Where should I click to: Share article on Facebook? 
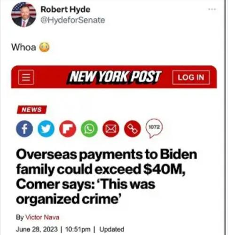24,129
